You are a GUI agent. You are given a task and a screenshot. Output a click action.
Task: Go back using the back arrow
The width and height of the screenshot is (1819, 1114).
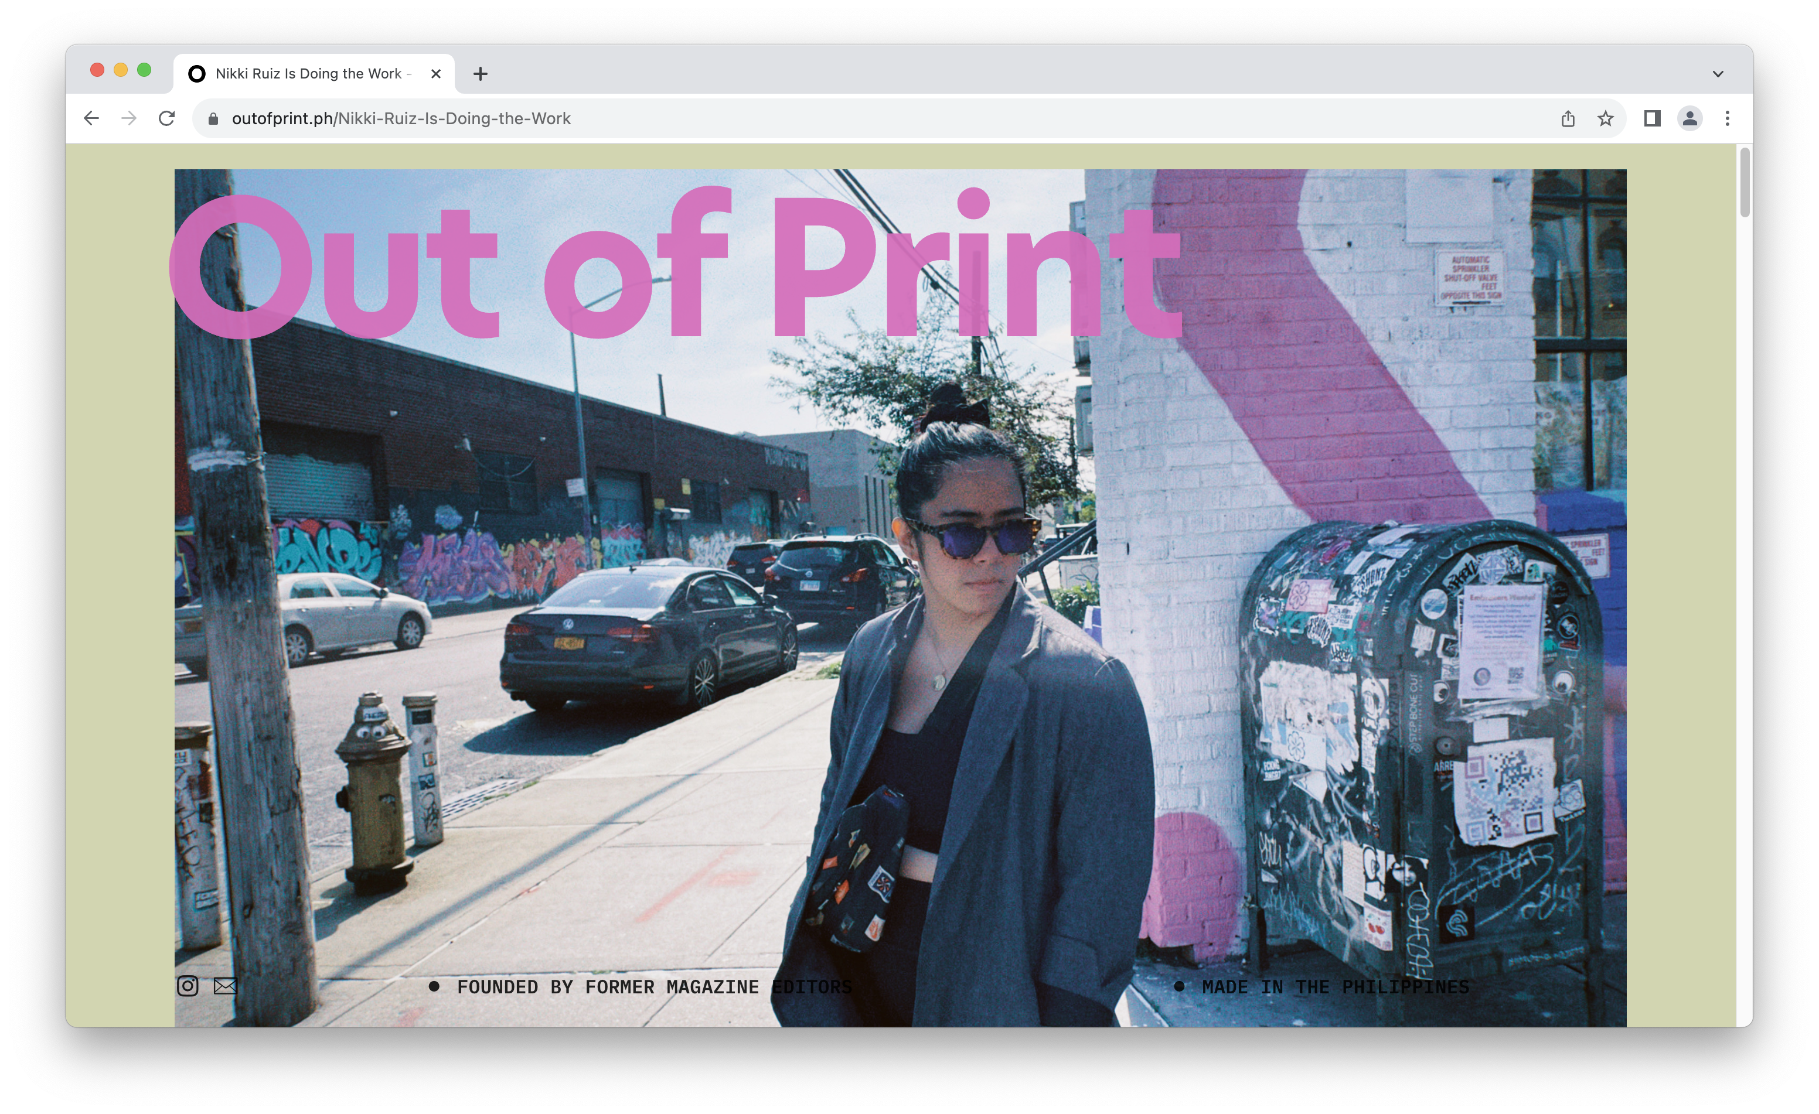click(91, 118)
